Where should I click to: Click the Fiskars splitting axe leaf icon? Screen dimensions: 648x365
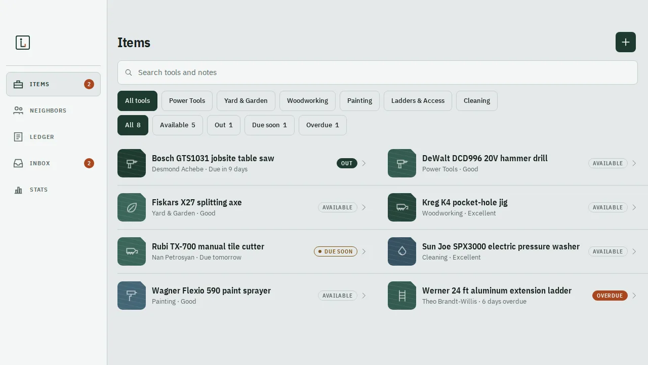click(x=132, y=207)
